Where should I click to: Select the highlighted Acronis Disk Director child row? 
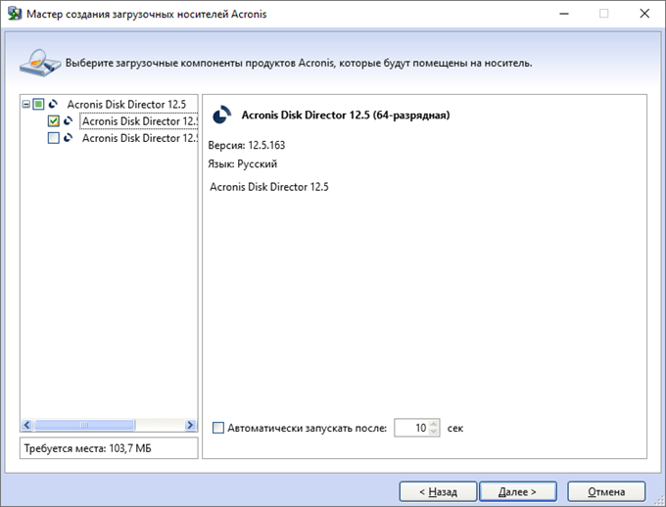[x=139, y=121]
